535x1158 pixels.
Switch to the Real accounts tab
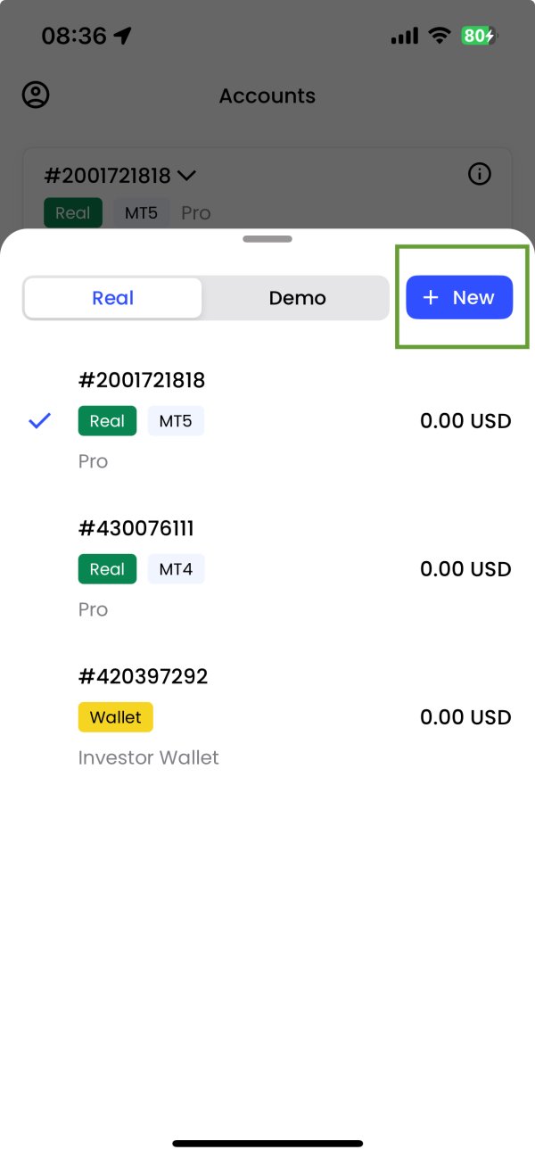coord(113,298)
